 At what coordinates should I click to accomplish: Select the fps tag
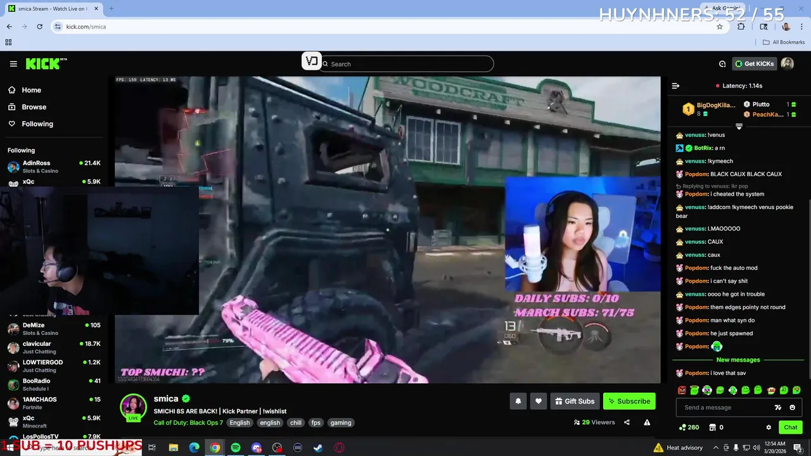(x=316, y=422)
